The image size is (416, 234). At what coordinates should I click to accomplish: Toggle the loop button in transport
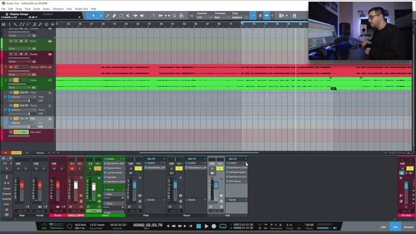[x=223, y=226]
